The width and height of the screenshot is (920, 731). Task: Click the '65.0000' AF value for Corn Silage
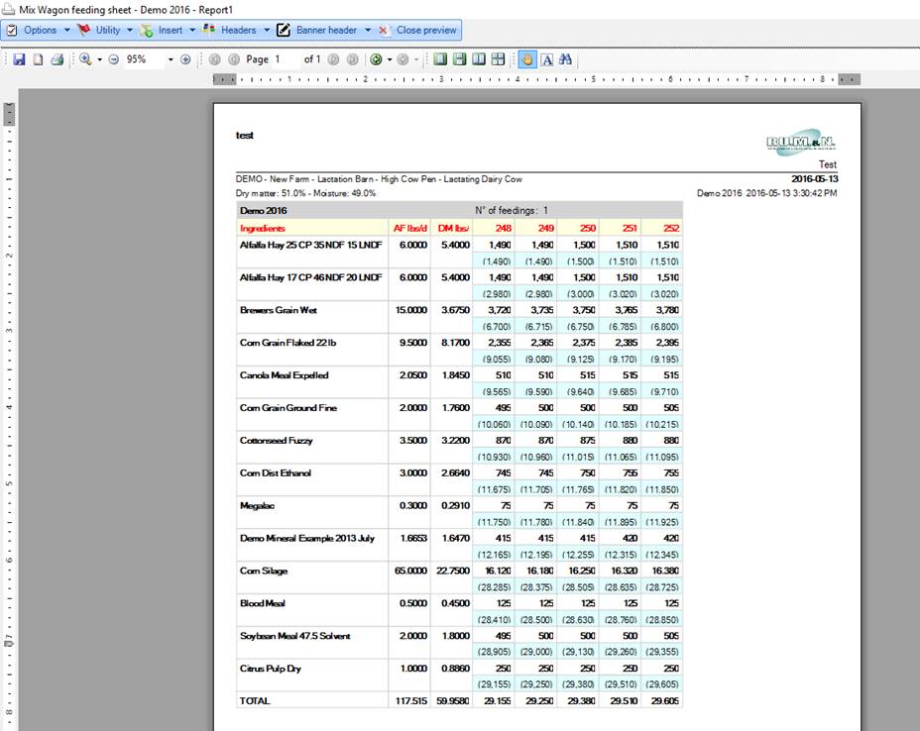[410, 571]
